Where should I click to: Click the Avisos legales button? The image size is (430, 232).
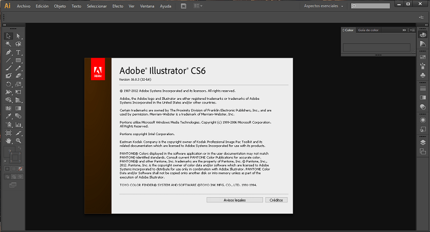pyautogui.click(x=234, y=200)
